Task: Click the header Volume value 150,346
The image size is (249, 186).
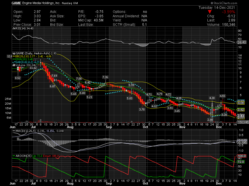Action: click(x=228, y=24)
